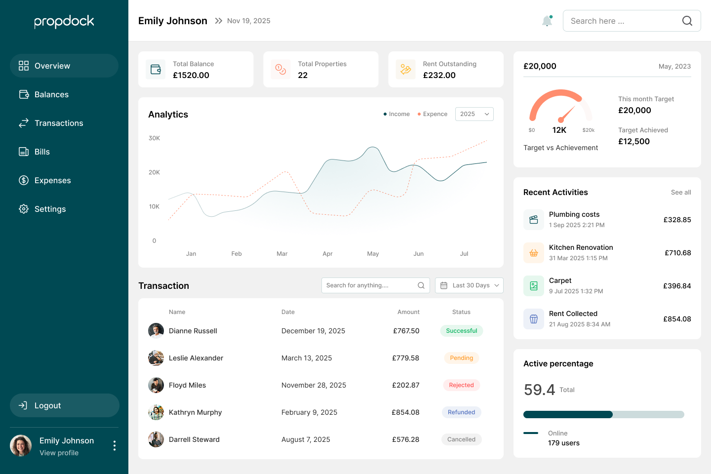Click See all in Recent Activities
Image resolution: width=711 pixels, height=474 pixels.
pyautogui.click(x=681, y=192)
